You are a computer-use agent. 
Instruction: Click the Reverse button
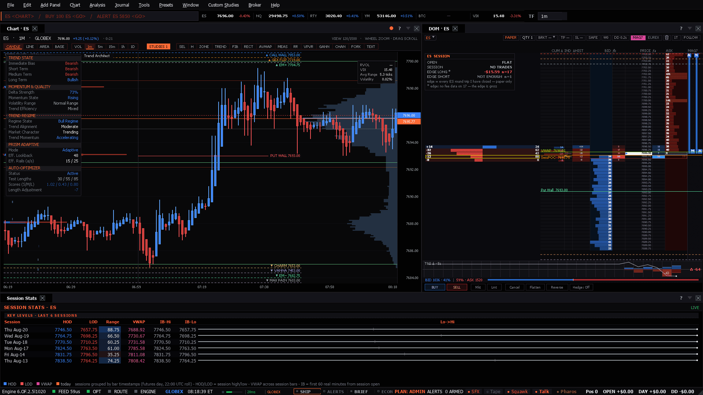(557, 287)
